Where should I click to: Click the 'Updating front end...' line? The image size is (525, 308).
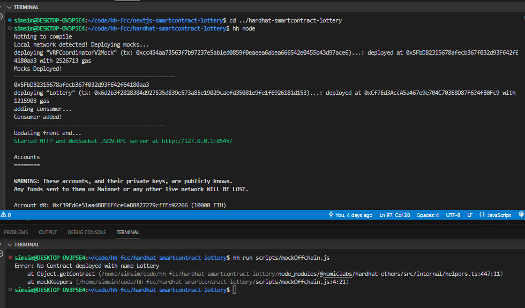click(x=48, y=133)
